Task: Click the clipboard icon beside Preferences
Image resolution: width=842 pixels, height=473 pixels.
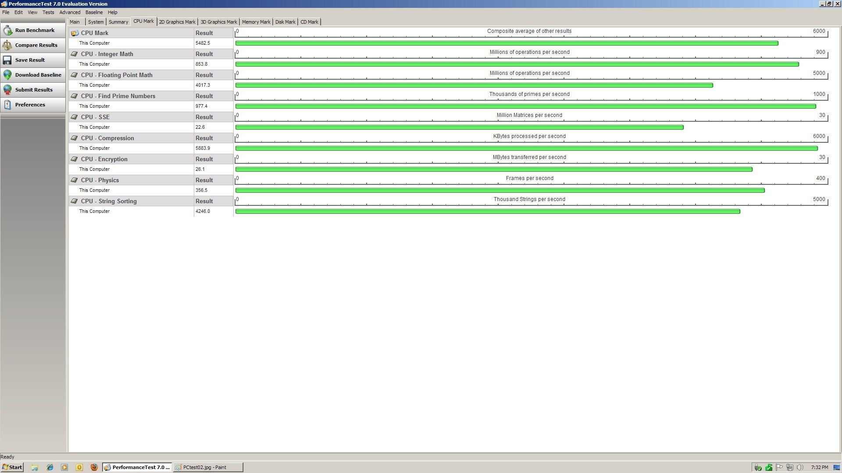Action: 7,105
